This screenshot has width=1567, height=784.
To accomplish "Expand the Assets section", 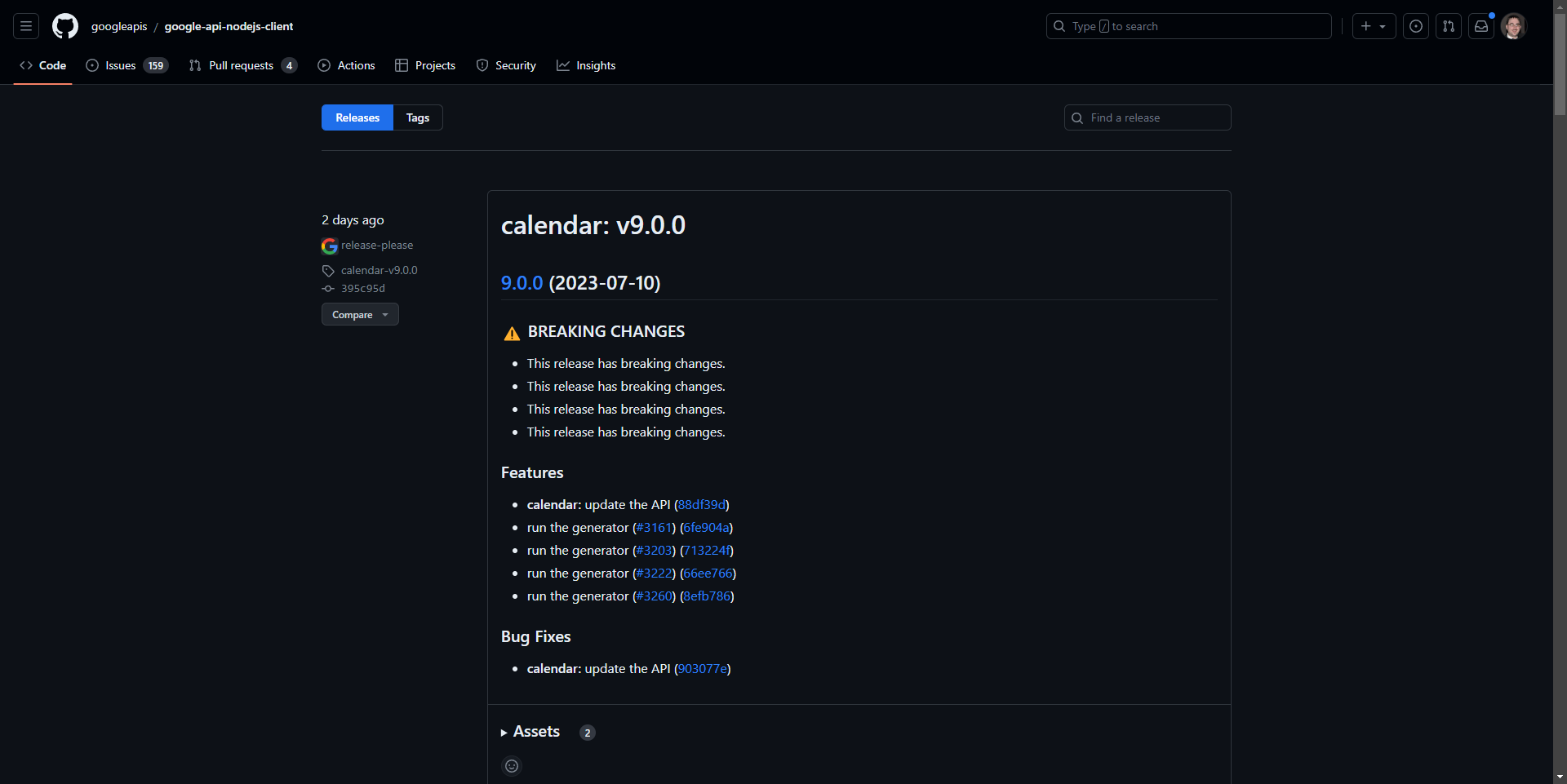I will tap(530, 732).
